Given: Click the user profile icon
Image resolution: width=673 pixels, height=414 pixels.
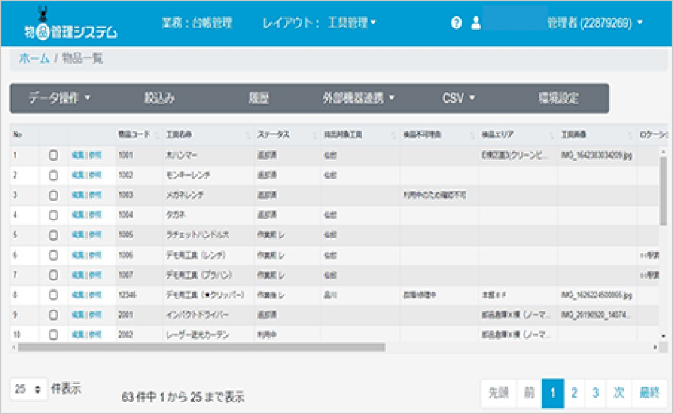Looking at the screenshot, I should coord(476,23).
